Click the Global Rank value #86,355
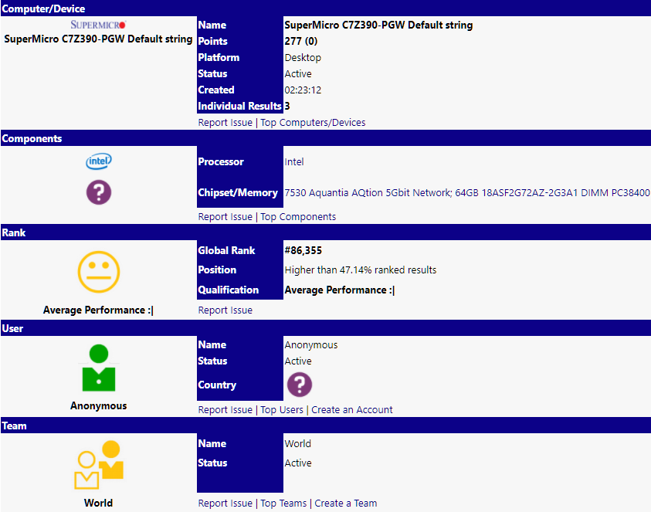Screen dimensions: 651x512 coord(303,250)
